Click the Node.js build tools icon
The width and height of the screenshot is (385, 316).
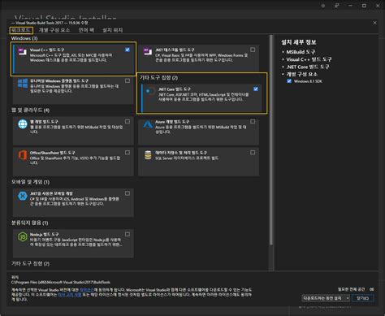point(23,236)
